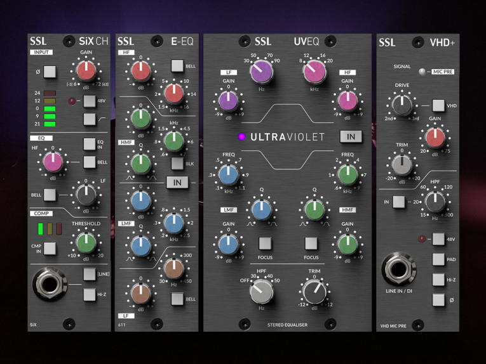The width and height of the screenshot is (486, 364).
Task: Click green HMF frequency knob on E-EQ
Action: coord(174,141)
